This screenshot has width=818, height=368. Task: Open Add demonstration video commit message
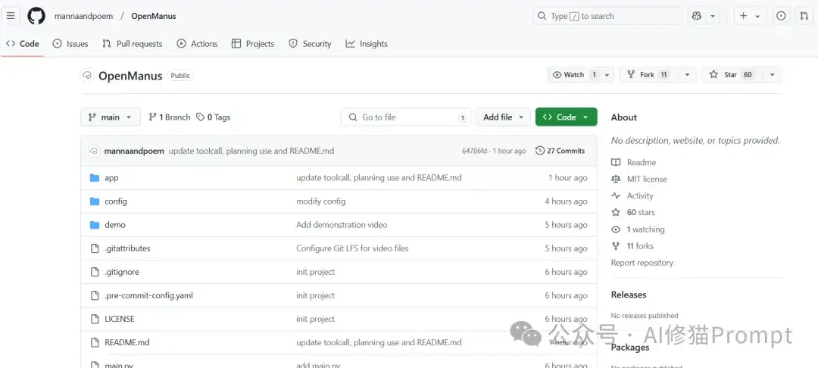tap(342, 225)
